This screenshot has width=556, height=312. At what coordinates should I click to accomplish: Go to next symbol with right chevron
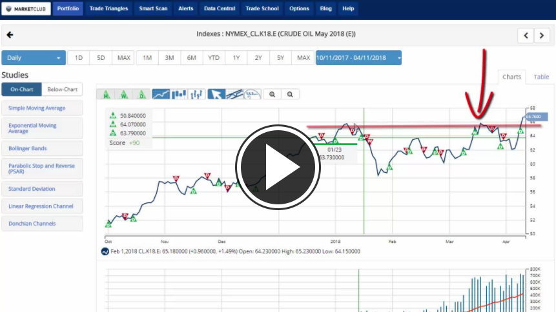tap(542, 35)
